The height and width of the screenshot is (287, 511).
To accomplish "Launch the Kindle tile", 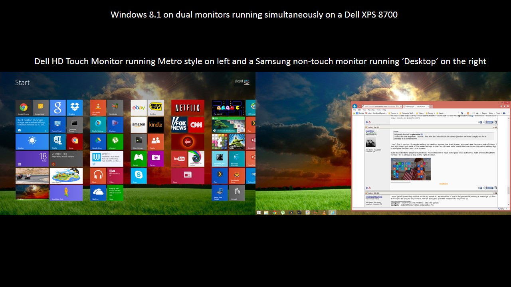I will tap(156, 125).
